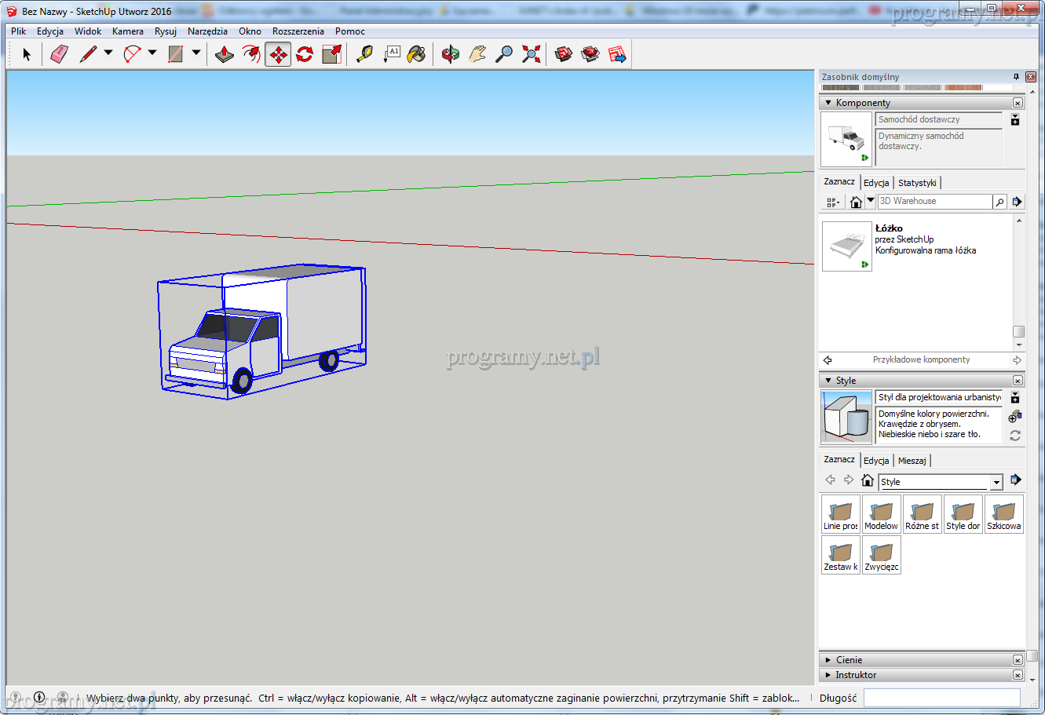Select the Łóżko component thumbnail
1045x715 pixels.
(846, 246)
